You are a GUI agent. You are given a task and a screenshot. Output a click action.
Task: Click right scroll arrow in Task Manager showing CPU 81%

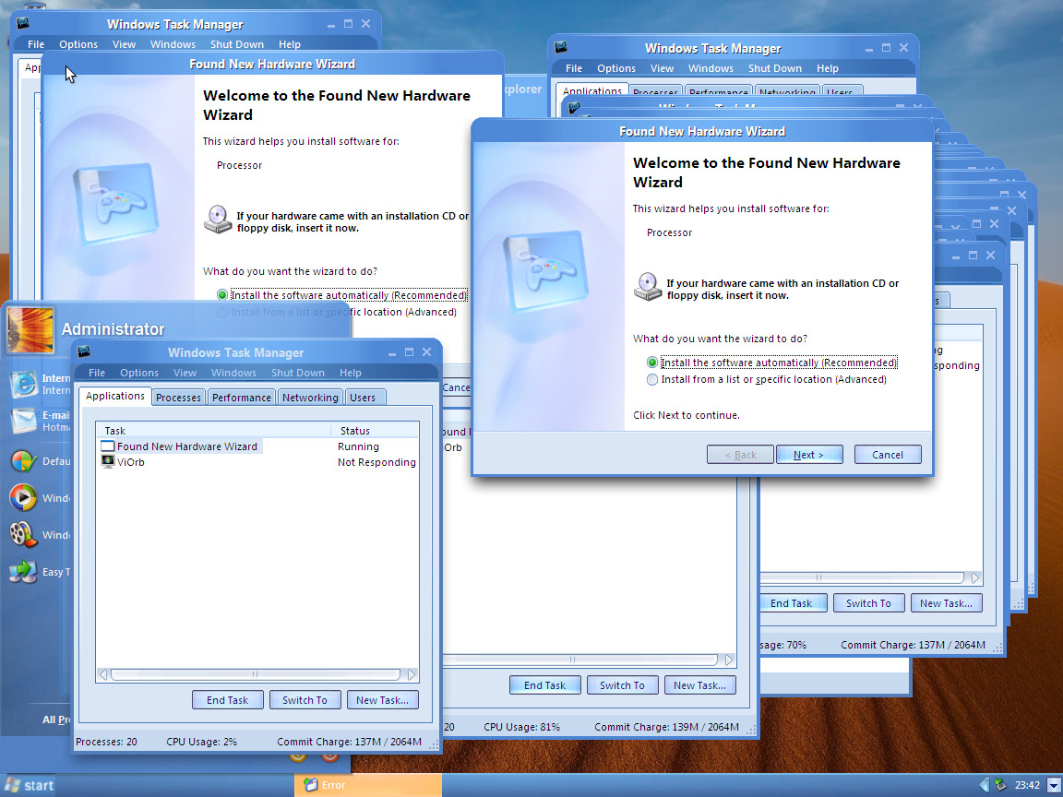tap(729, 660)
